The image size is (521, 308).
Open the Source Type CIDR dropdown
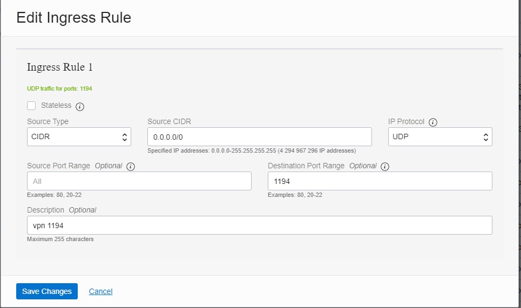pyautogui.click(x=79, y=137)
